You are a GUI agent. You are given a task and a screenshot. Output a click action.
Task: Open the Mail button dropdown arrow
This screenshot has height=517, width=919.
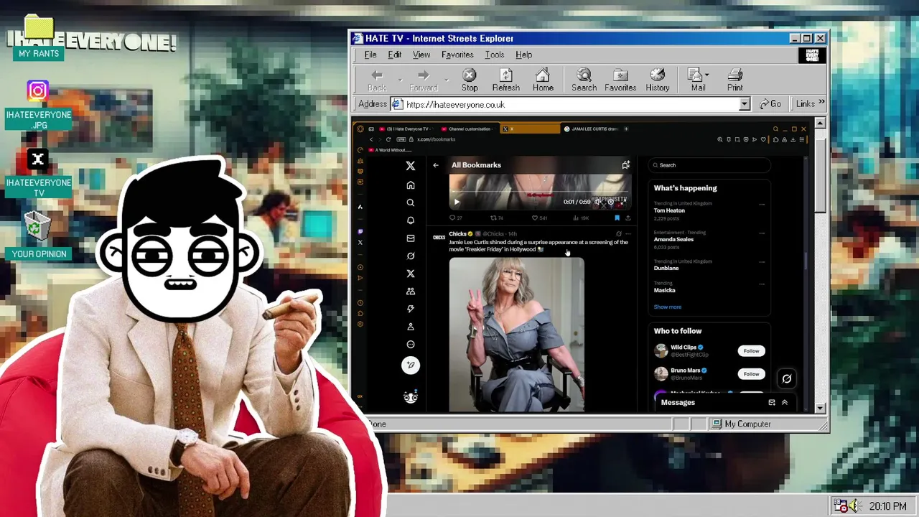(707, 75)
